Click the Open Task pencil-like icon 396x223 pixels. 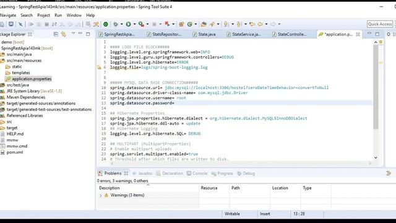(212, 24)
